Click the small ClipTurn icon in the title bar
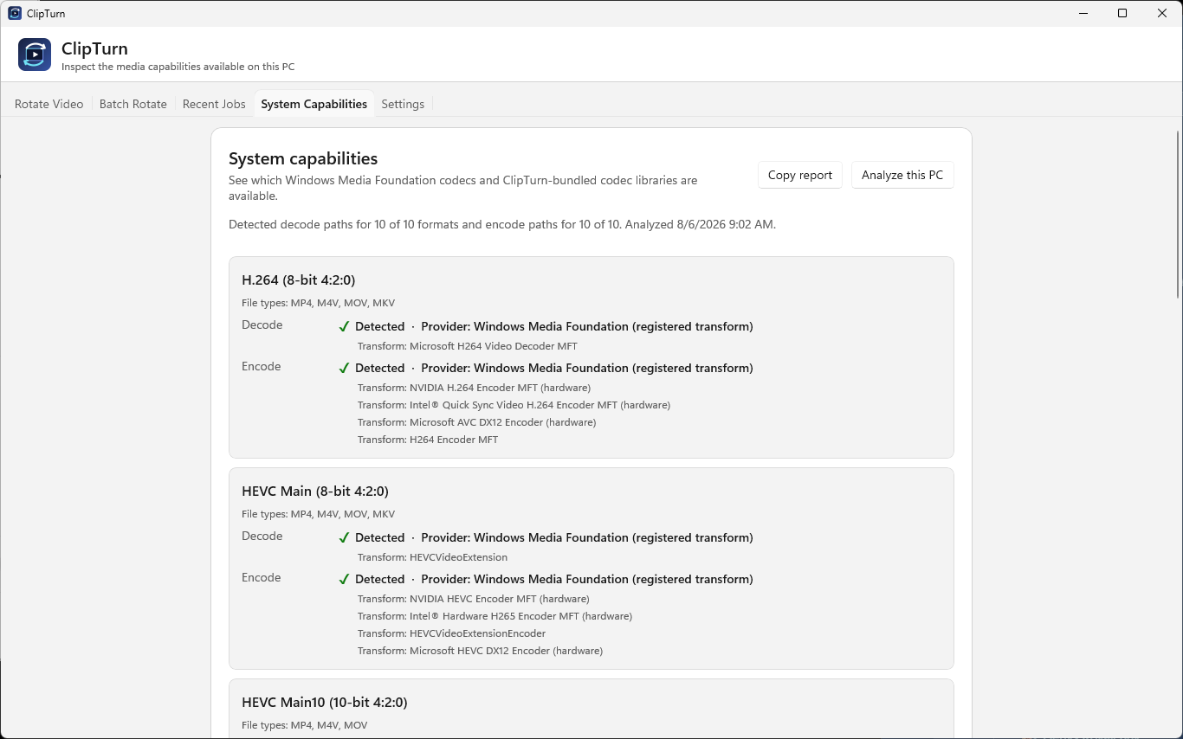This screenshot has width=1183, height=739. pos(15,13)
